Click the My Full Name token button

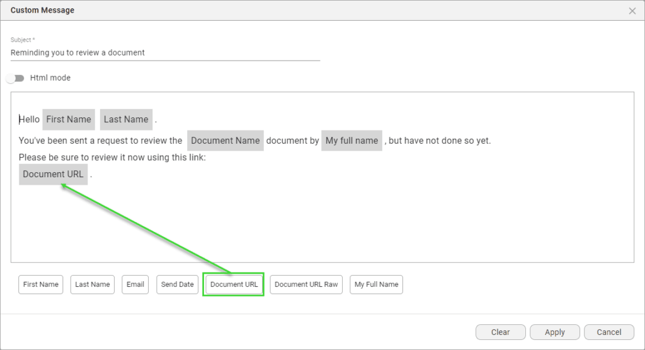tap(376, 284)
